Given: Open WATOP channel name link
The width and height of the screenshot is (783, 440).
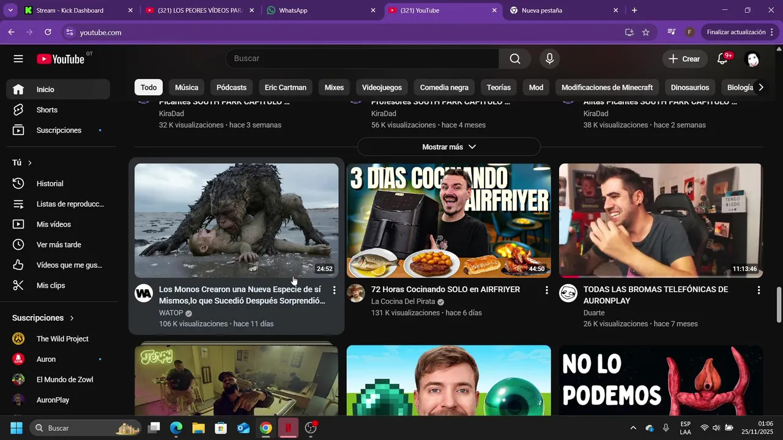Looking at the screenshot, I should tap(171, 313).
